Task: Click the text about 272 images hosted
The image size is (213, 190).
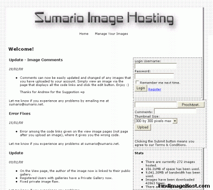Action: point(170,163)
